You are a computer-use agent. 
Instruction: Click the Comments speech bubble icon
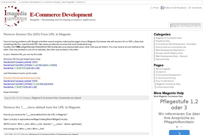tap(189, 8)
